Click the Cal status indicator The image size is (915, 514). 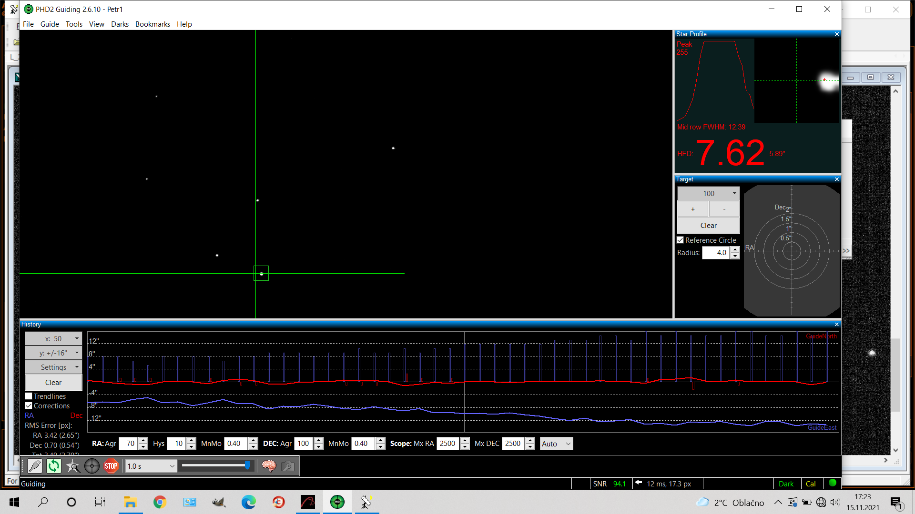click(x=811, y=484)
